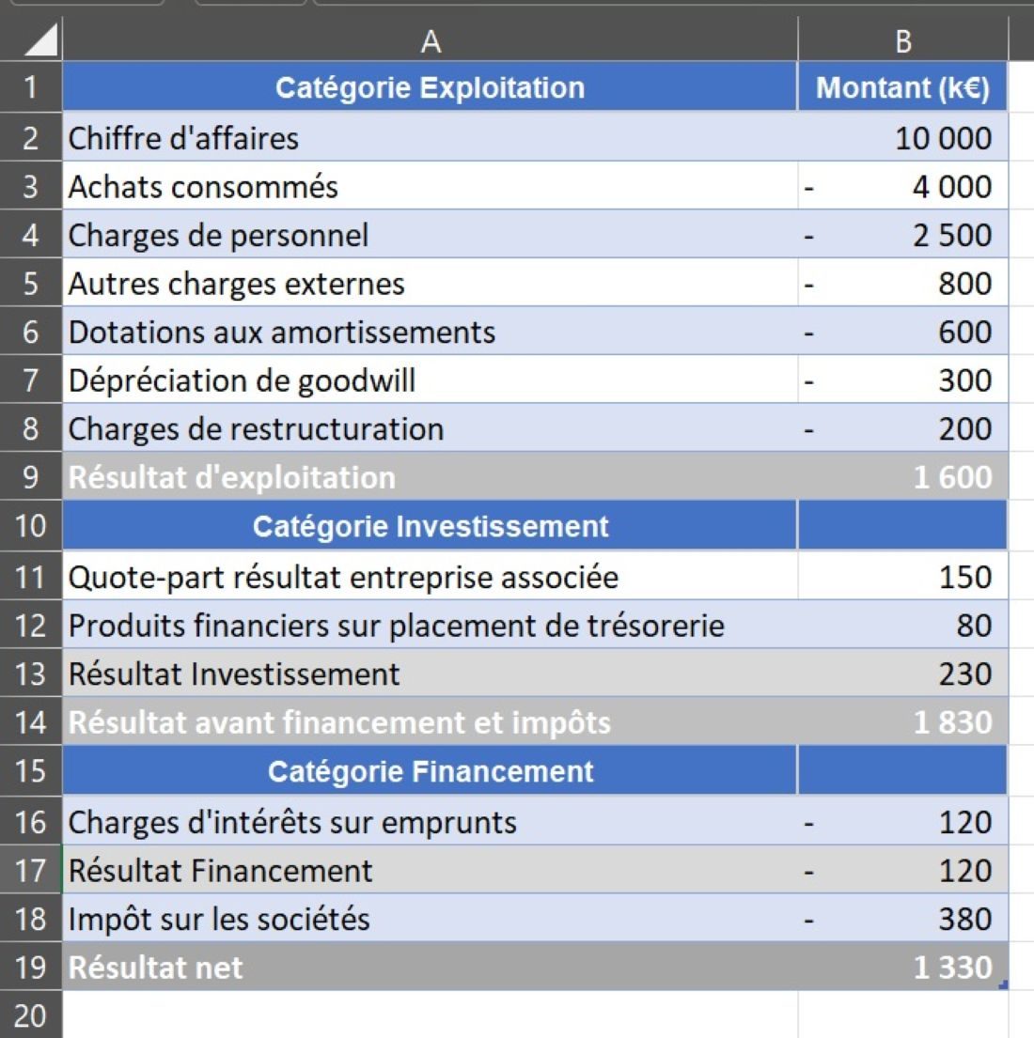Image resolution: width=1034 pixels, height=1038 pixels.
Task: Select row 14 header
Action: (30, 721)
